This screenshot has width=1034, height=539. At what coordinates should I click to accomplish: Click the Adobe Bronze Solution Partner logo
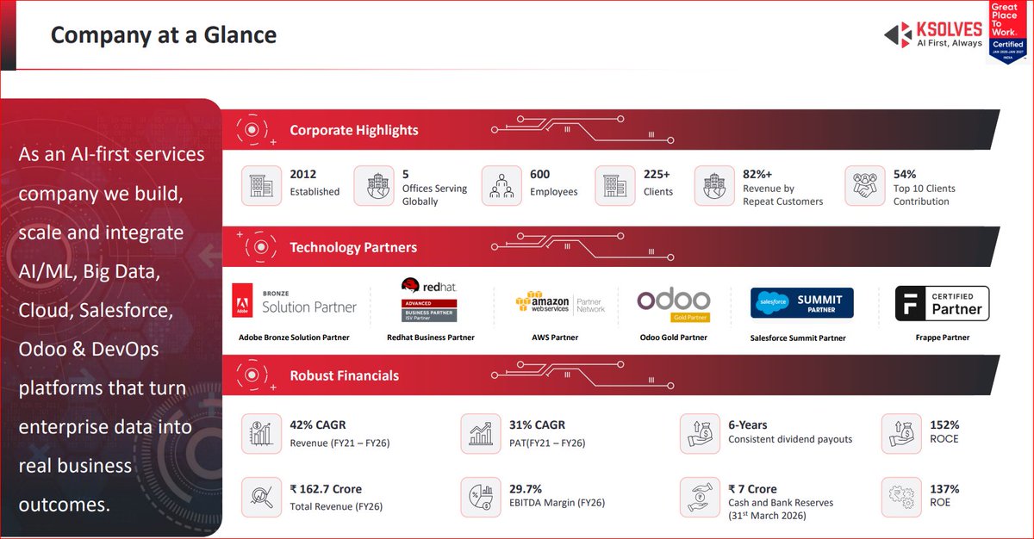point(294,302)
